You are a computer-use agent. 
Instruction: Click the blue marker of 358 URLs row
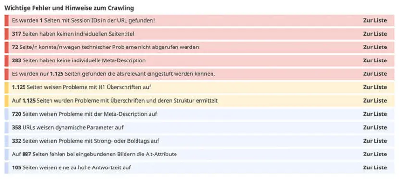click(6, 128)
